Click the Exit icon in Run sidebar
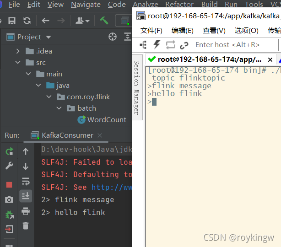Viewport: 281px width, 247px height. click(x=9, y=229)
